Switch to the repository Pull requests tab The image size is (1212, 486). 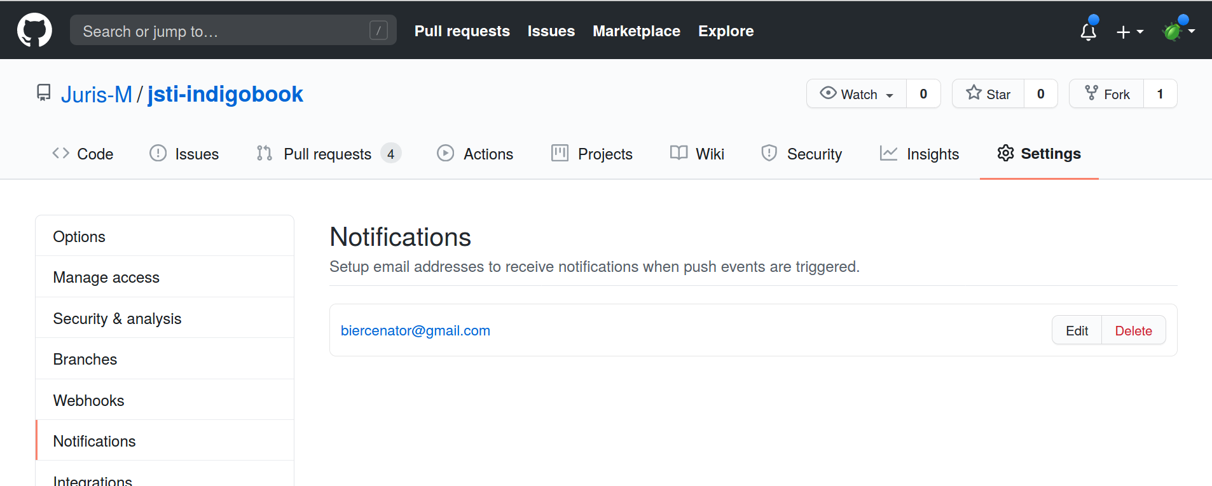(x=328, y=154)
